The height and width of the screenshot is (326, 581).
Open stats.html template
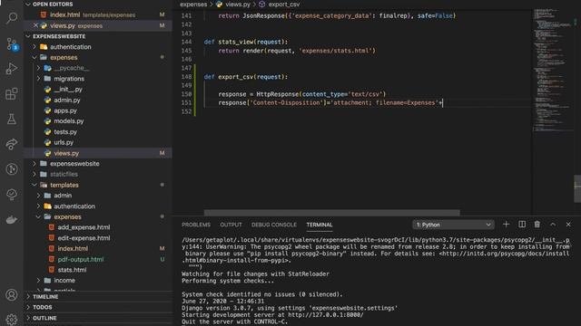72,270
